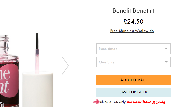Open the One Size dropdown
Image resolution: width=174 pixels, height=107 pixels.
pyautogui.click(x=133, y=62)
